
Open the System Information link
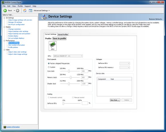point(13,127)
